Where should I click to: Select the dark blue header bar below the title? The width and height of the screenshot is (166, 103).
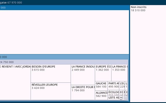[64, 8]
